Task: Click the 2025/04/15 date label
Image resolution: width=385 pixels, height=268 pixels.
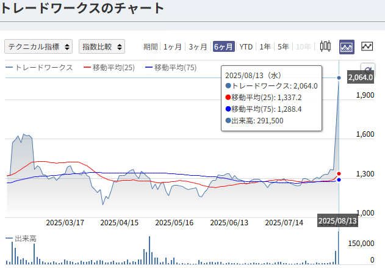Action: pyautogui.click(x=120, y=223)
